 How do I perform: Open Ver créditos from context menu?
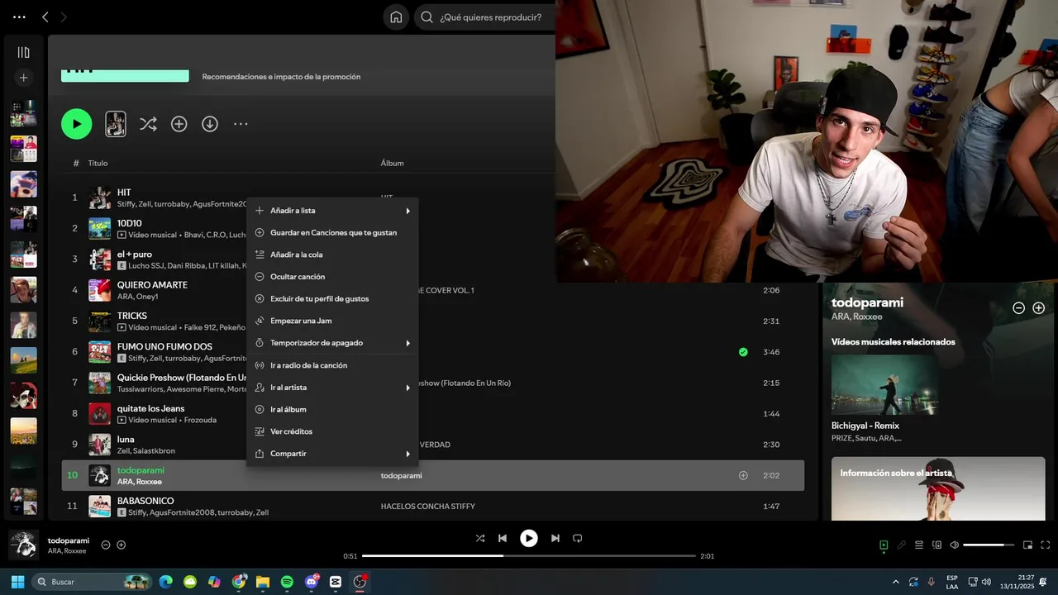click(x=332, y=431)
